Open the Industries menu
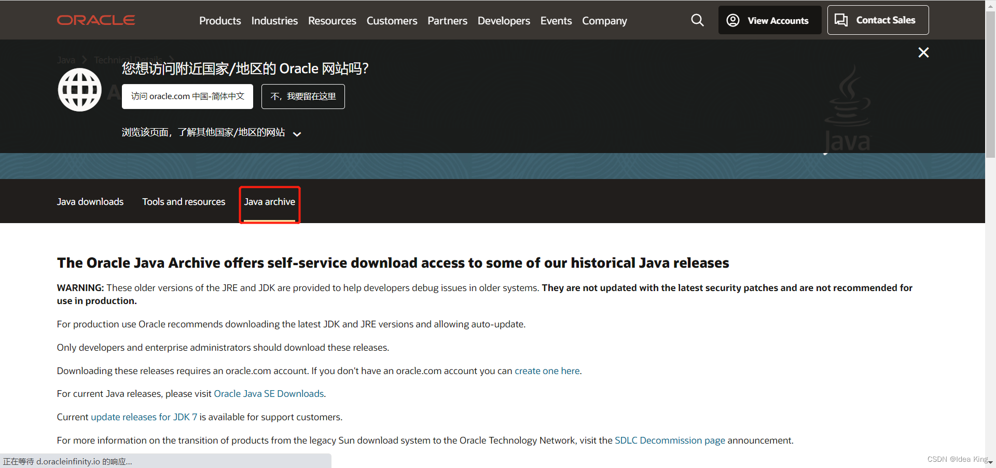 (274, 21)
